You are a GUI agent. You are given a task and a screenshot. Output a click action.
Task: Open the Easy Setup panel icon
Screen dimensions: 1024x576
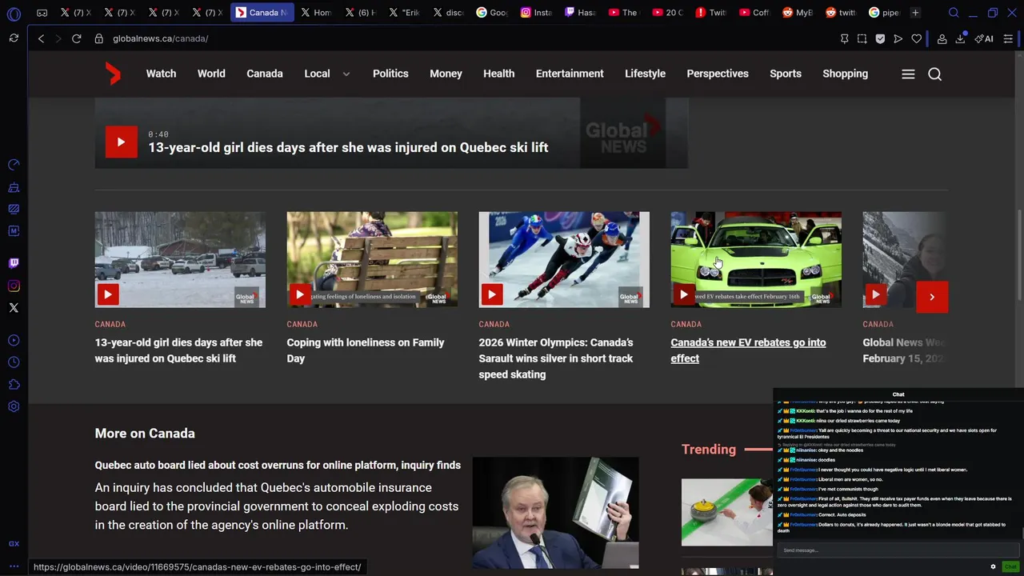tap(1008, 38)
